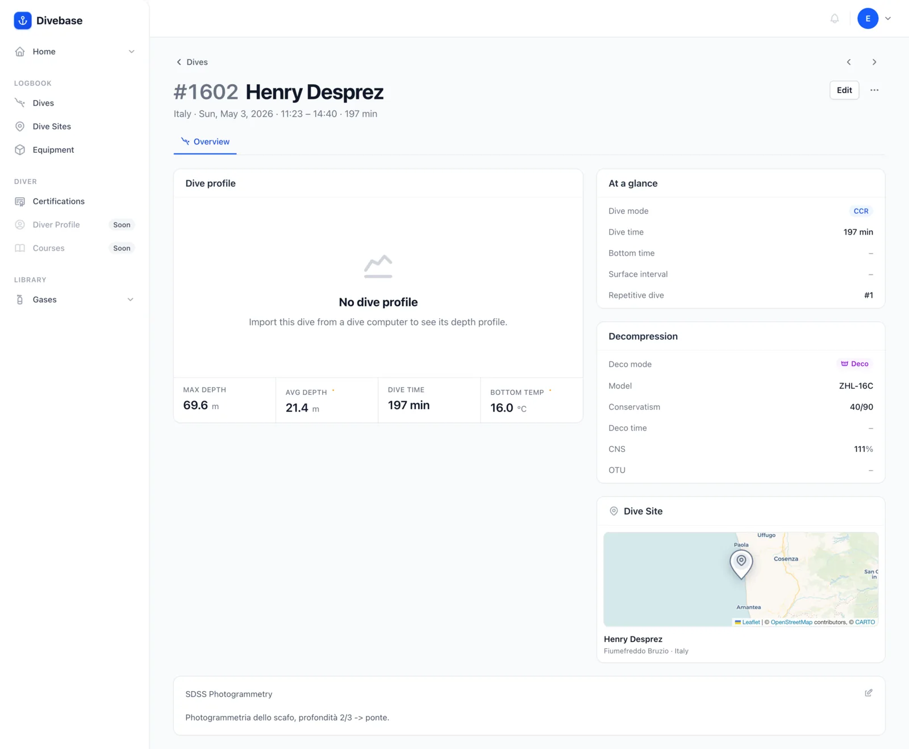909x749 pixels.
Task: Click the Dive Site header pin icon
Action: click(x=614, y=511)
